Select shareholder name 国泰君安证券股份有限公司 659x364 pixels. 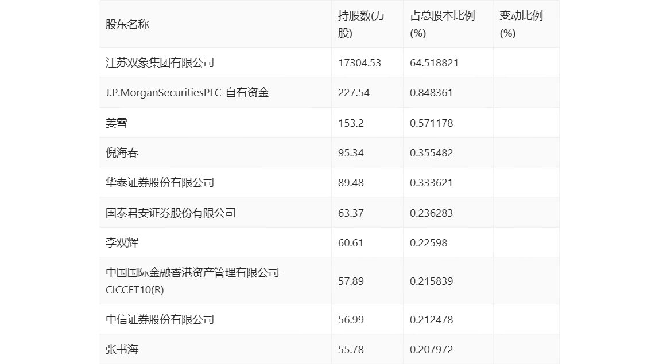pos(170,213)
